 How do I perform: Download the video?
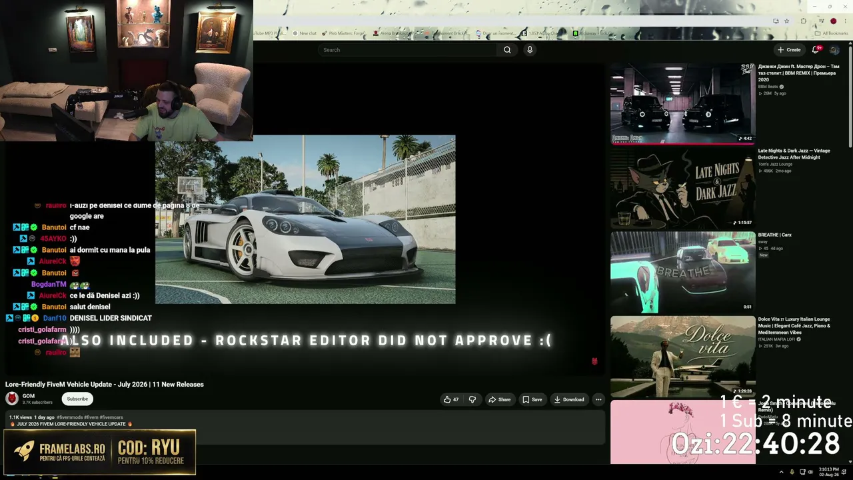pyautogui.click(x=569, y=399)
